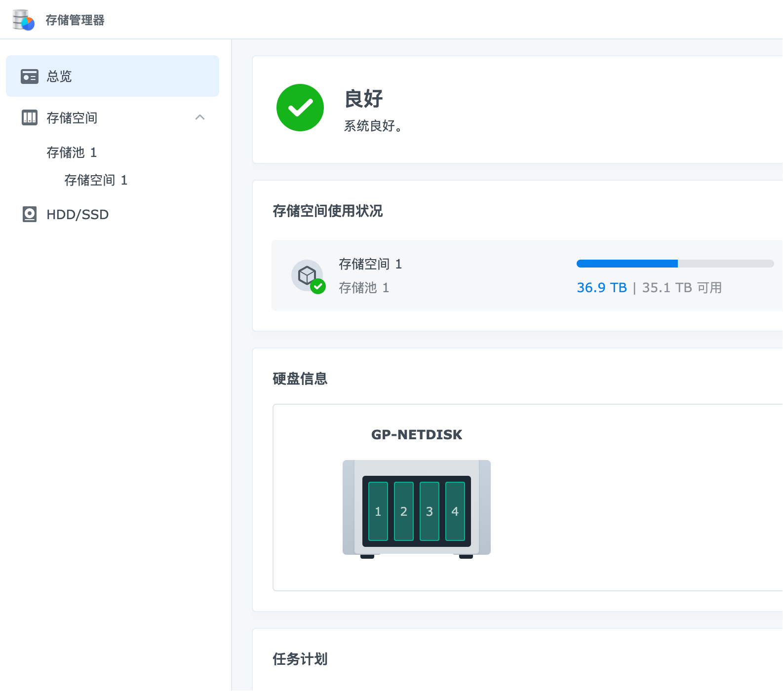
Task: Click 存储池 1 label under the volume
Action: [364, 288]
